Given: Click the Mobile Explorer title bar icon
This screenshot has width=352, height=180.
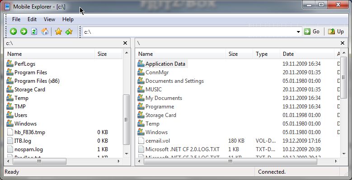Looking at the screenshot, I should (7, 7).
